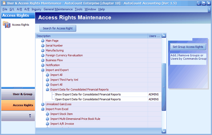Click the Access Rights pane header

click(18, 15)
